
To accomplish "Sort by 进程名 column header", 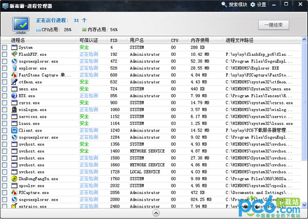I will pos(18,40).
